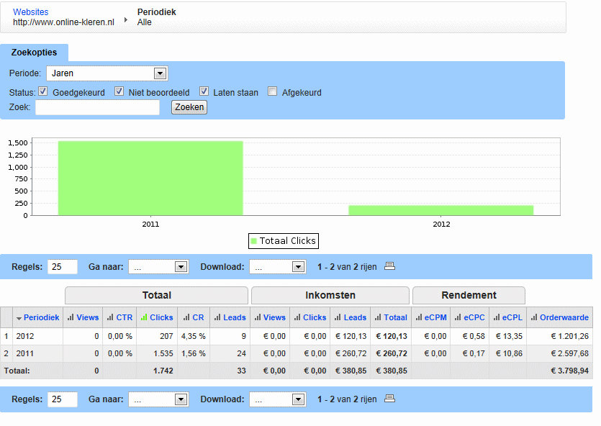Click the eCPC value € 0,17

474,353
